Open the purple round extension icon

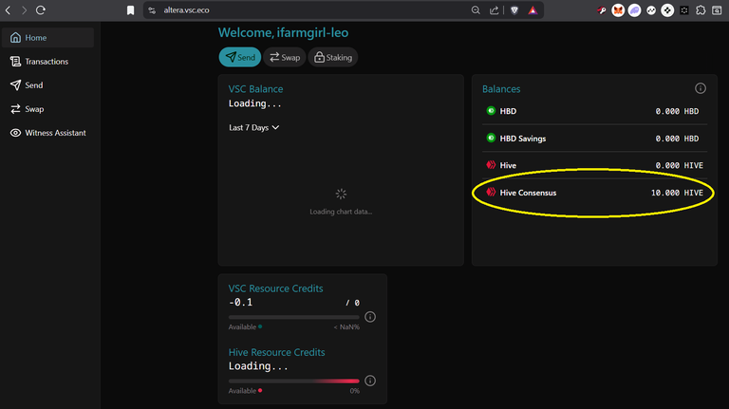pyautogui.click(x=634, y=10)
